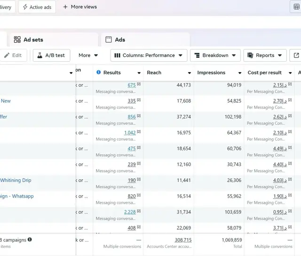Open the Whitining Drip campaign
Image resolution: width=301 pixels, height=256 pixels.
point(16,180)
